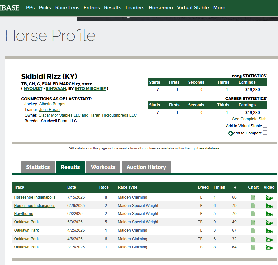
Task: Play video of 4/6/2025 Oaklawn Park race
Action: [269, 239]
